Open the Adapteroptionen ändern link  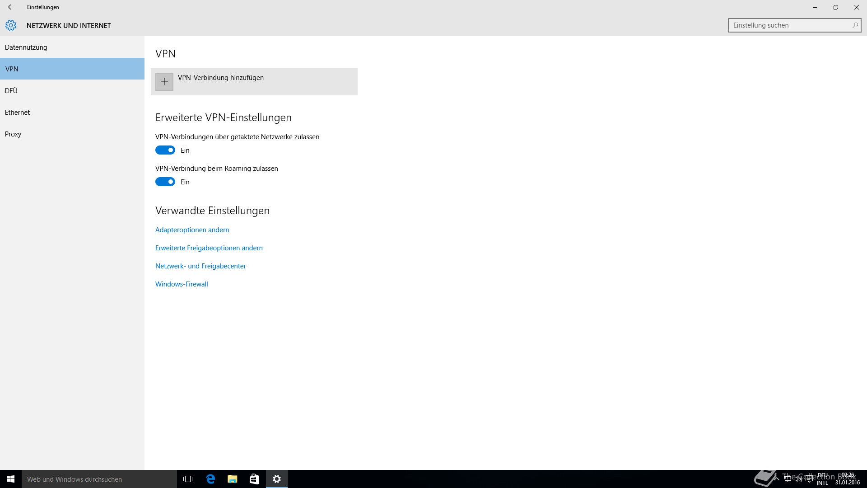[192, 230]
